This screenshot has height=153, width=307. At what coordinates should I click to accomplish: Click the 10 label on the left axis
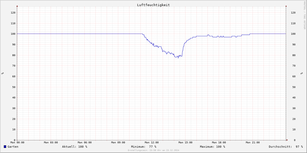pos(14,130)
